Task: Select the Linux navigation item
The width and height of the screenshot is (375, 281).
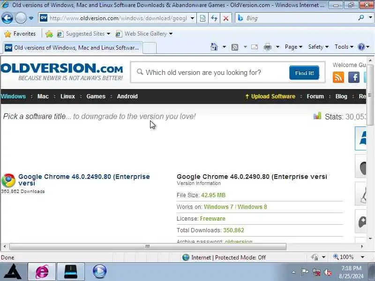Action: coord(67,96)
